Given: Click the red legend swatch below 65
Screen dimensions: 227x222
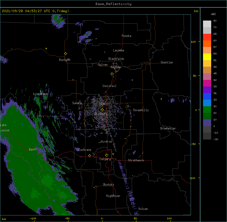Looking at the screenshot, I should click(207, 37).
